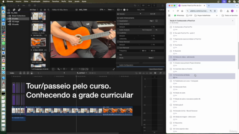
Task: Open the Share inspector icon
Action: coord(127,10)
